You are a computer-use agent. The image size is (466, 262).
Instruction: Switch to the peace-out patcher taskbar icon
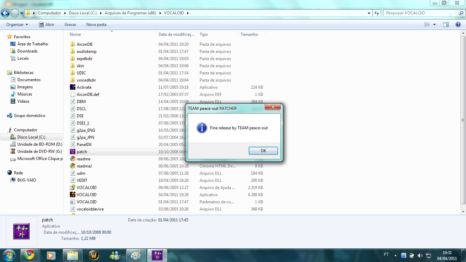tap(157, 255)
